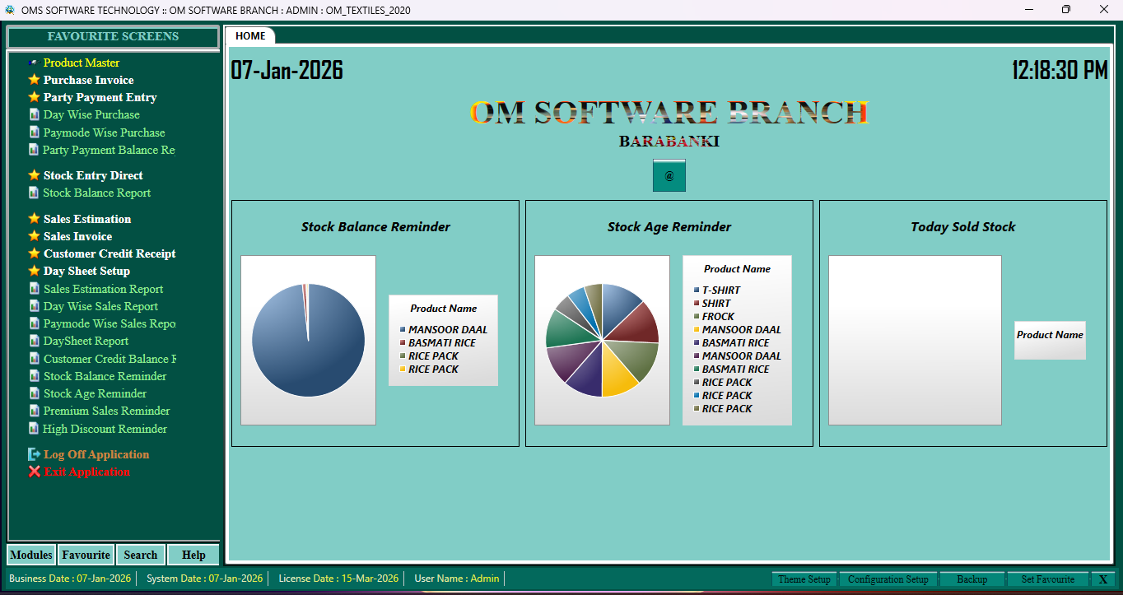The width and height of the screenshot is (1123, 595).
Task: Click the Product Master icon in the sidebar
Action: [x=34, y=62]
